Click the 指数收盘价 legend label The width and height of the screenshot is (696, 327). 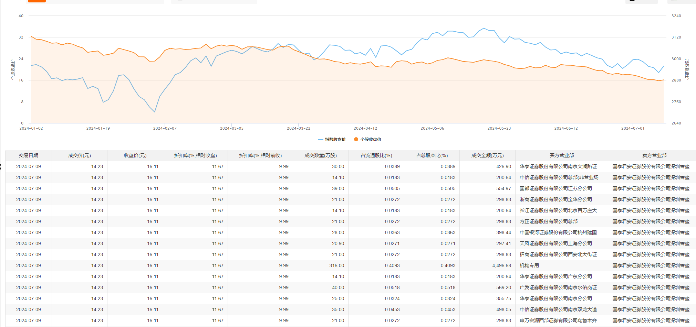335,140
